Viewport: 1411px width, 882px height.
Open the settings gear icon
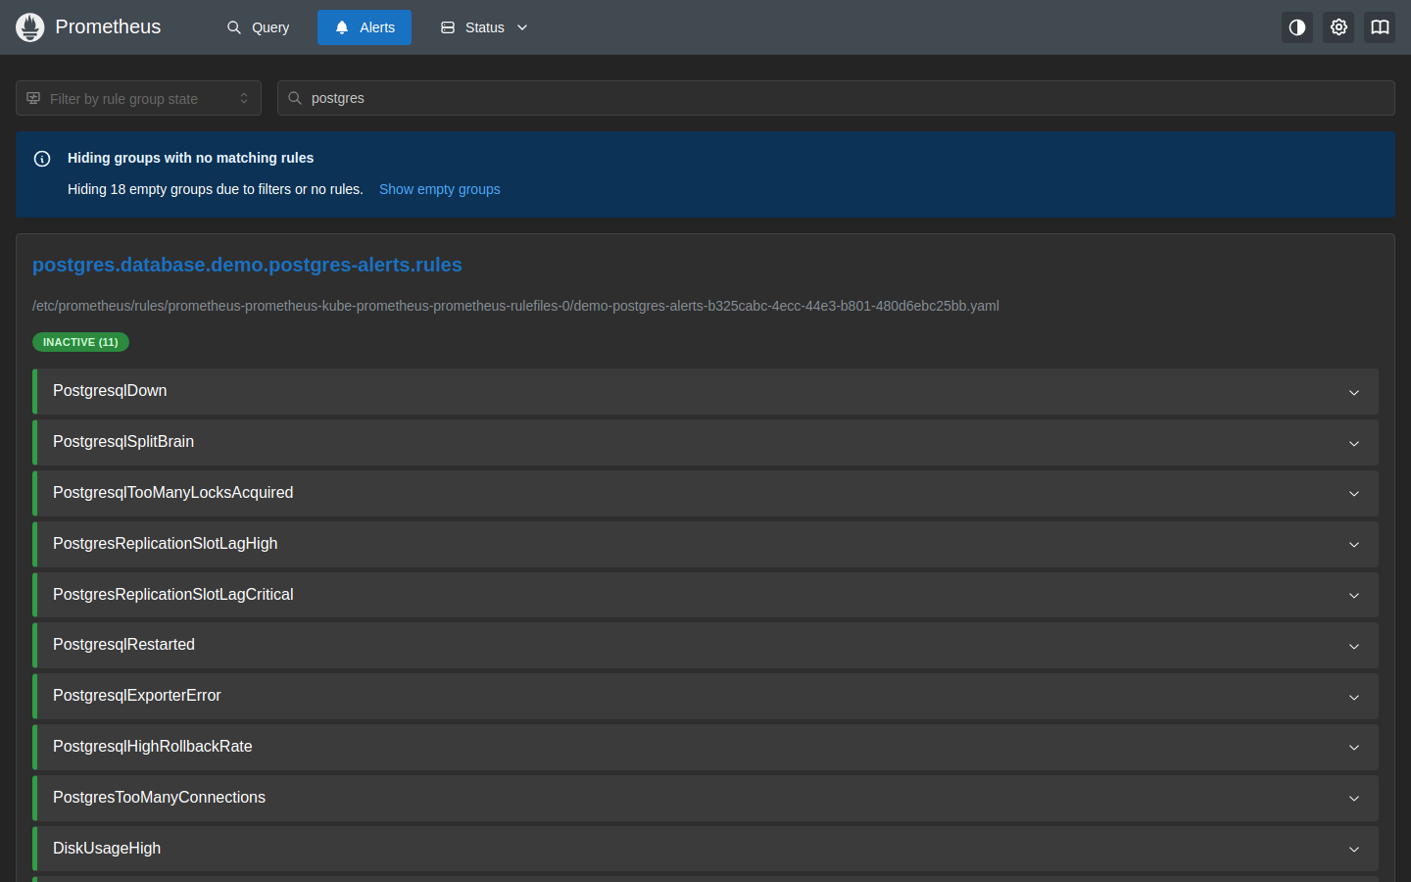point(1338,27)
